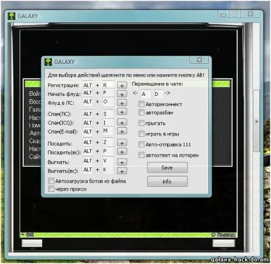Close the GALAXY settings dialog
The image size is (271, 264).
click(x=199, y=60)
